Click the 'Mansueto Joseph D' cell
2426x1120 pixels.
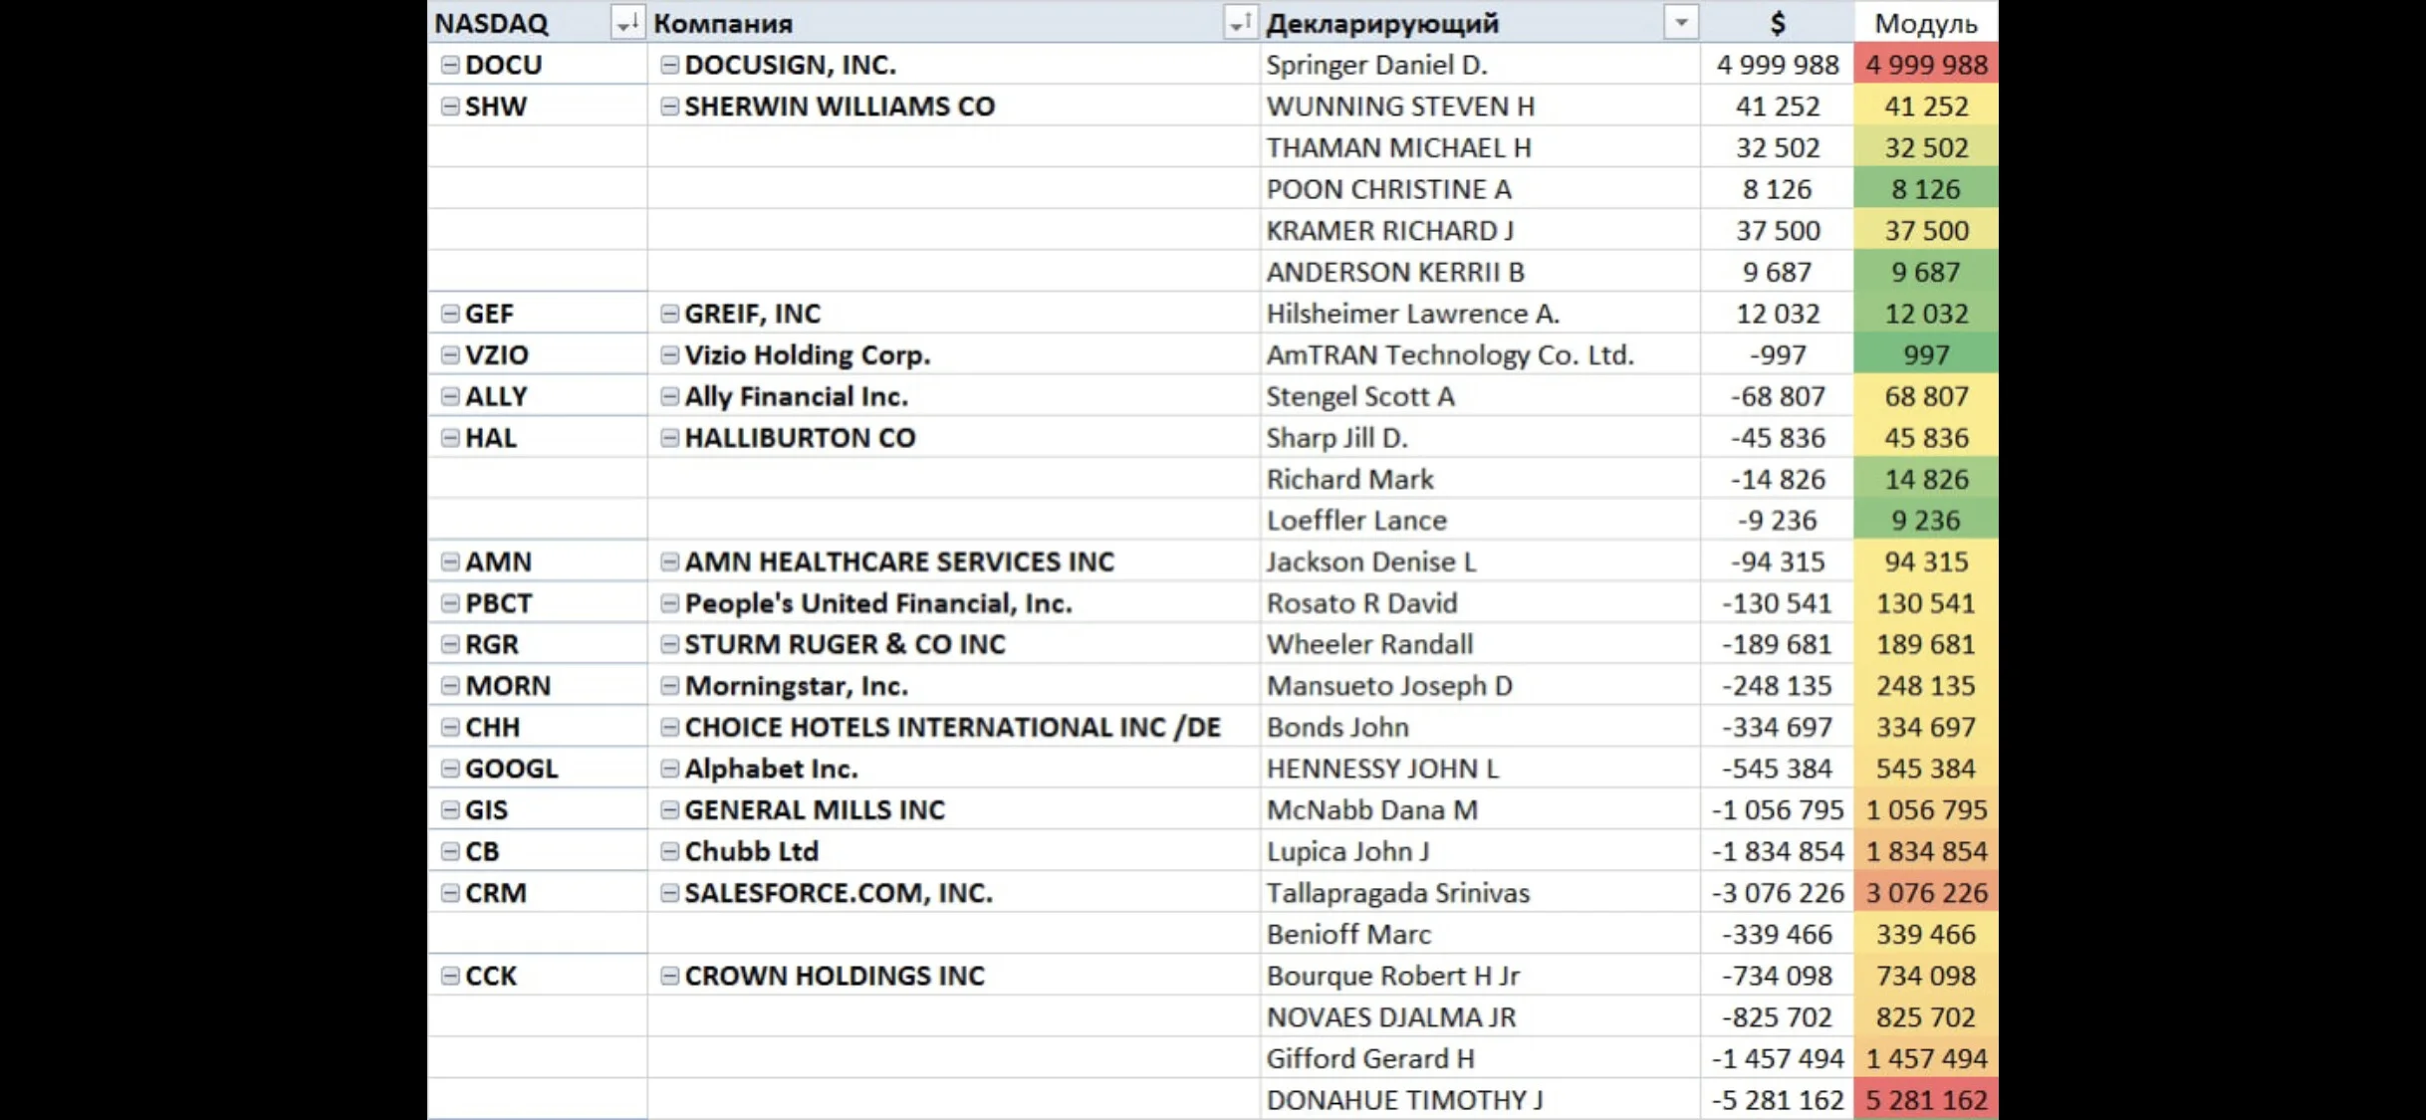(x=1480, y=686)
